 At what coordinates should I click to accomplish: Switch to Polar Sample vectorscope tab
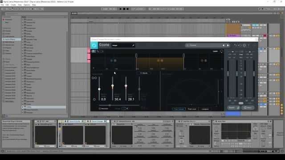pyautogui.click(x=179, y=109)
